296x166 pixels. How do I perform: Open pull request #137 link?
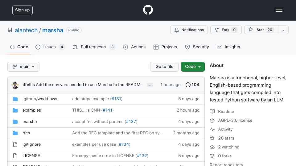coord(131,122)
